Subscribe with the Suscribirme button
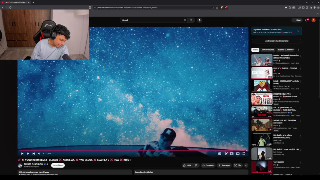320x180 pixels. point(58,165)
